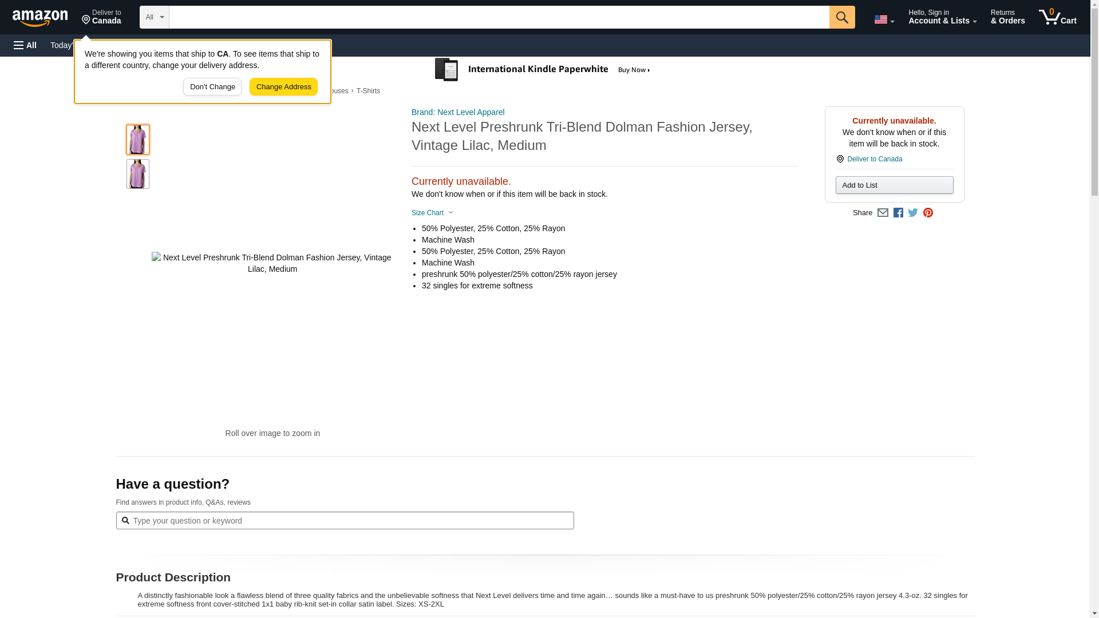Click the Amazon logo

pyautogui.click(x=40, y=18)
